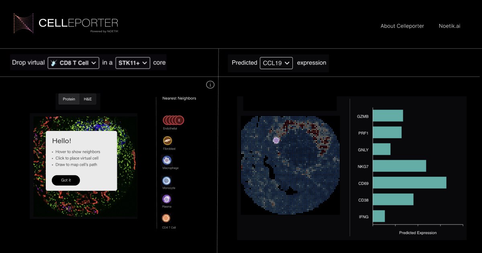Select the Fibroblast cell icon
This screenshot has width=482, height=253.
point(167,141)
